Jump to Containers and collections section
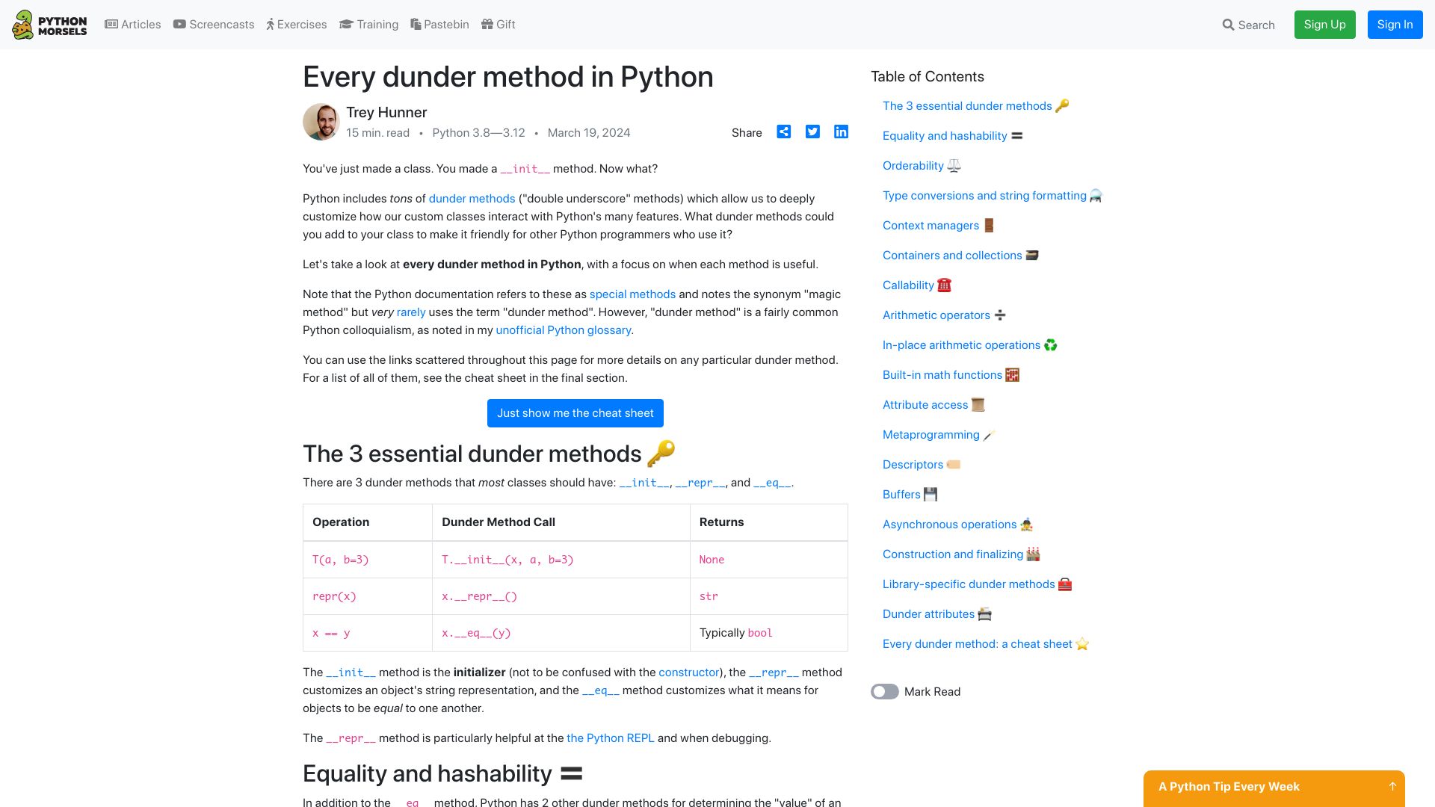Viewport: 1435px width, 807px height. pos(960,256)
